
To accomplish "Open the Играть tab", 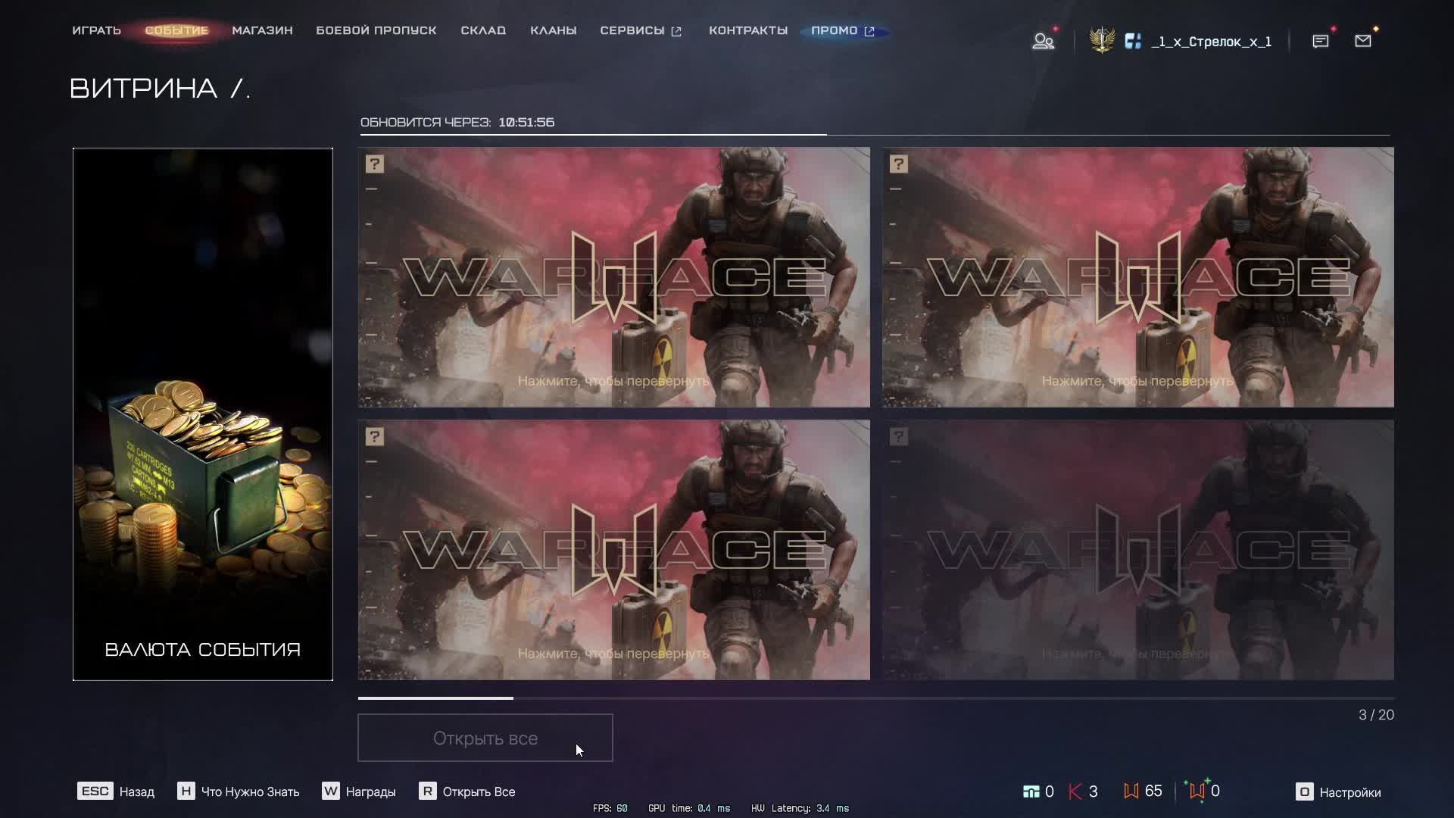I will click(x=97, y=30).
